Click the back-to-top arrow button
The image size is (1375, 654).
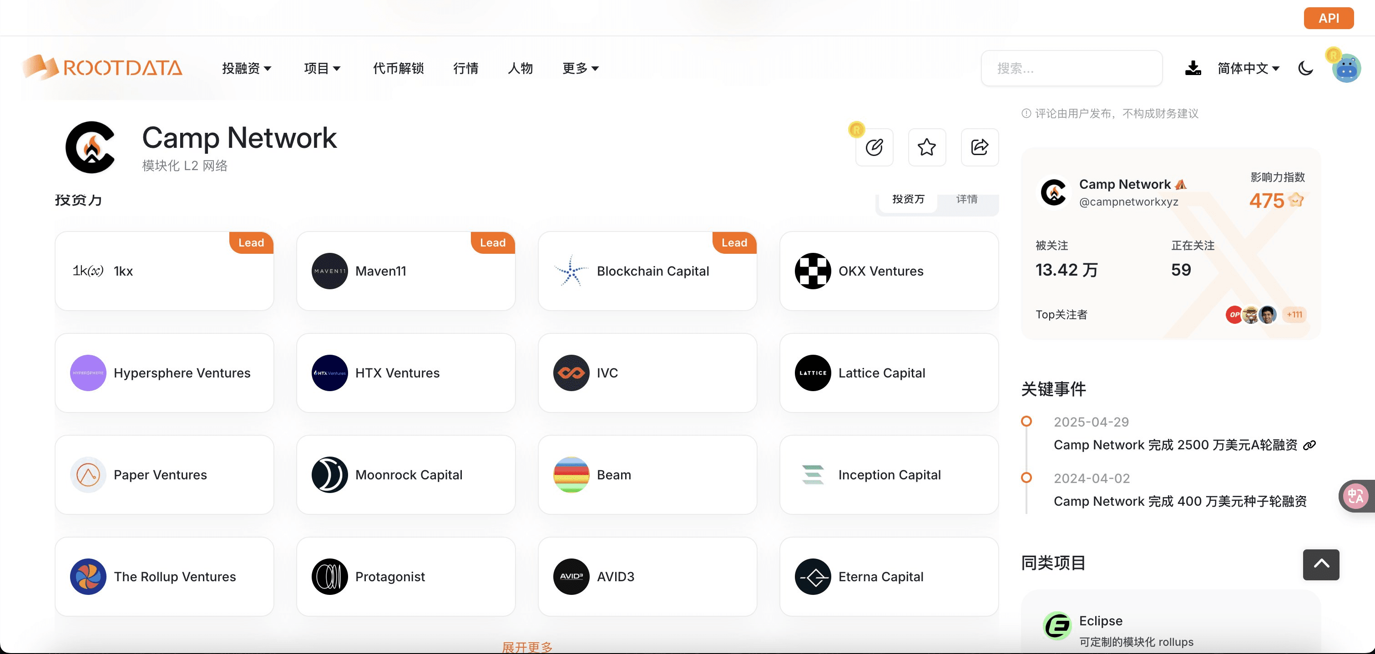coord(1321,564)
